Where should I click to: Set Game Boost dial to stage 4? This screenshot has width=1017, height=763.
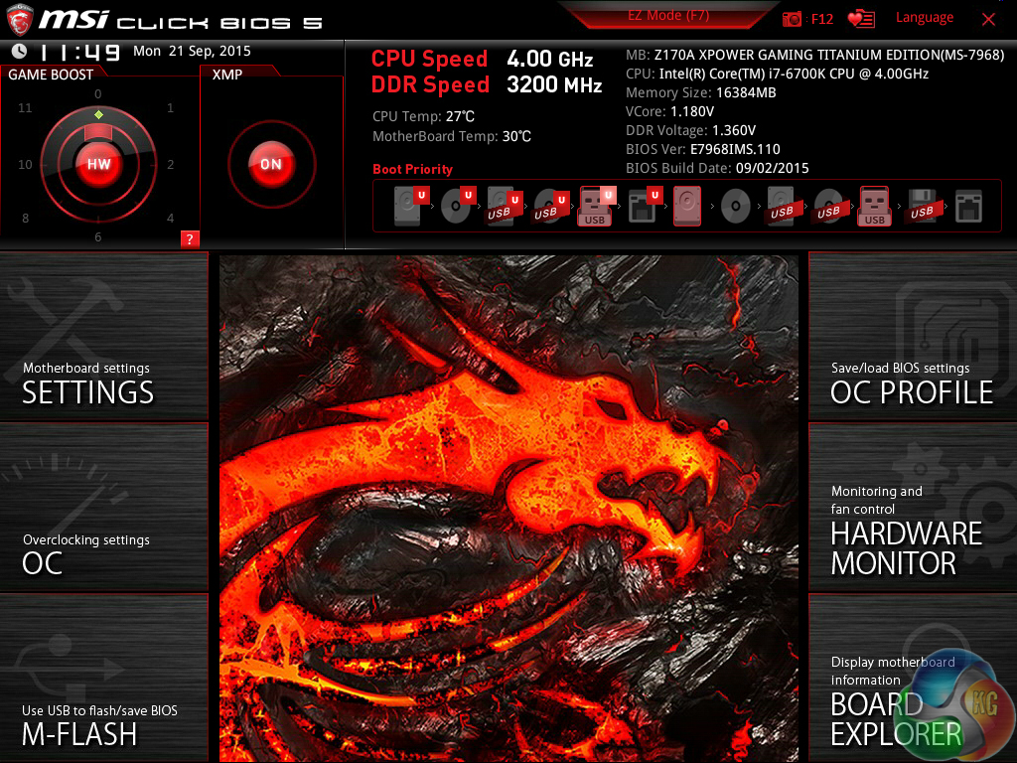point(170,218)
